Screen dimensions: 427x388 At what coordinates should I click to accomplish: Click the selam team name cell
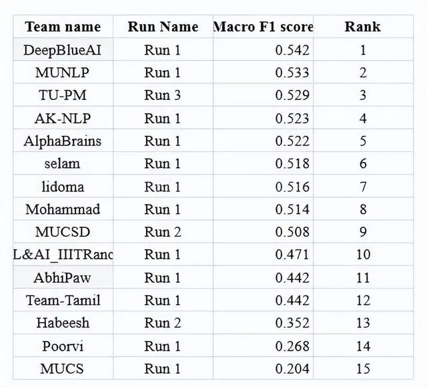[63, 164]
